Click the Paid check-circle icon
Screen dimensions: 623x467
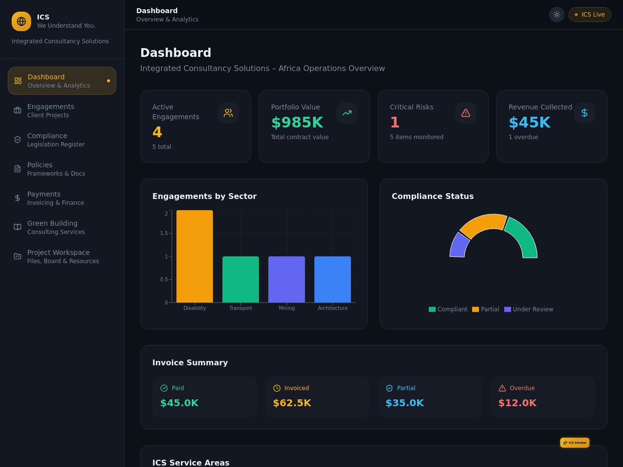pyautogui.click(x=164, y=388)
